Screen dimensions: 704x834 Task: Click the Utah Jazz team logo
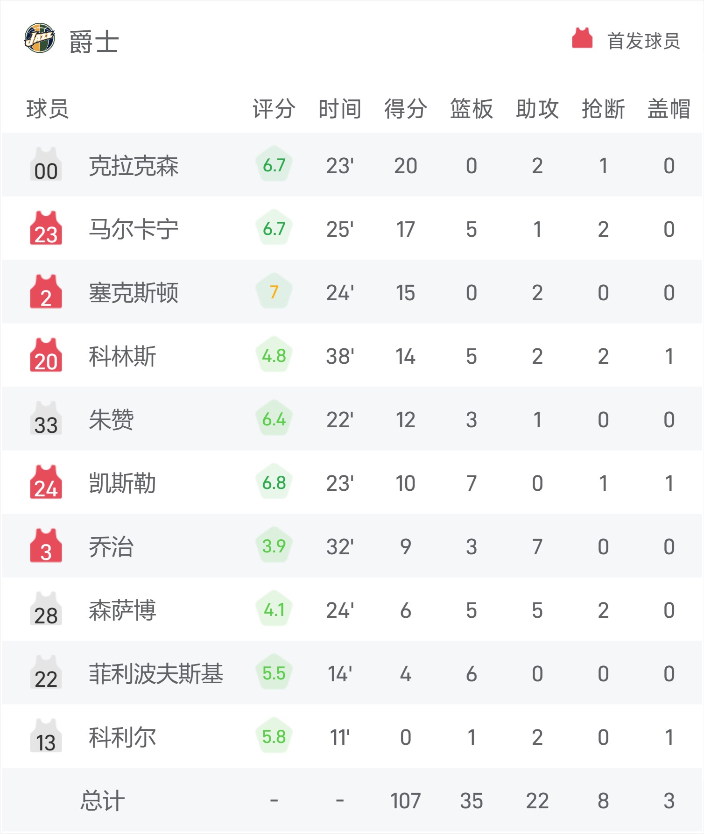[x=40, y=38]
